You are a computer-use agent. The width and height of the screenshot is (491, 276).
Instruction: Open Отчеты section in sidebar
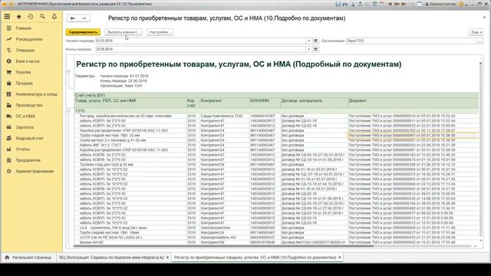(x=22, y=149)
